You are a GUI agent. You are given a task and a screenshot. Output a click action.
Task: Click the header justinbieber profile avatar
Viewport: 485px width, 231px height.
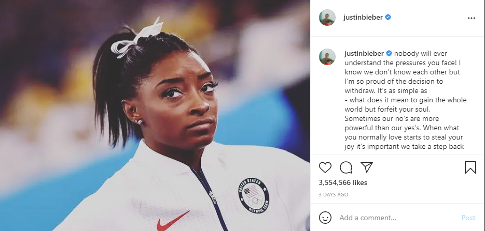[327, 18]
